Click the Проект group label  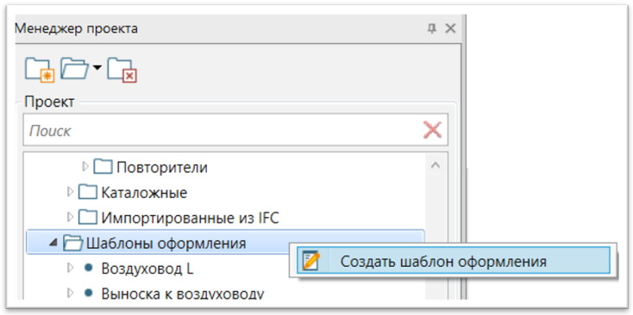pos(49,102)
